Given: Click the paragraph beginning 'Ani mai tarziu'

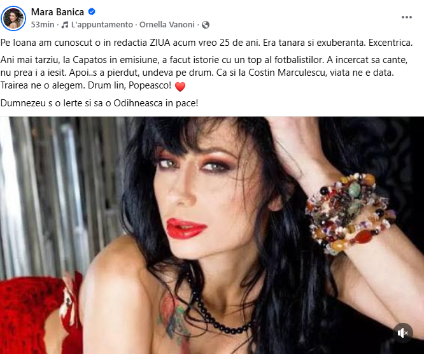Looking at the screenshot, I should [204, 73].
